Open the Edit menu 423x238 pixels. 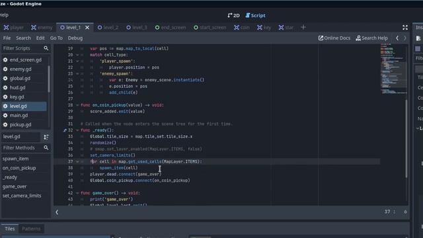coord(40,38)
